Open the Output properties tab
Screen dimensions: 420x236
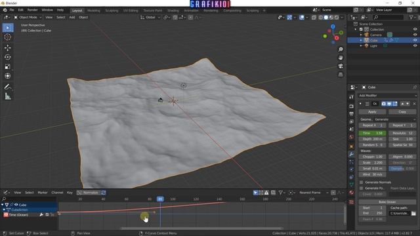[352, 114]
